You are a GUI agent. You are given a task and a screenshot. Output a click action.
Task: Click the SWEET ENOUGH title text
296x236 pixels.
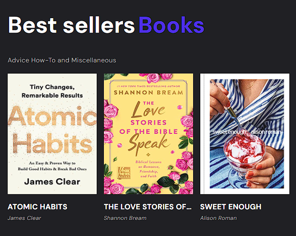(230, 207)
